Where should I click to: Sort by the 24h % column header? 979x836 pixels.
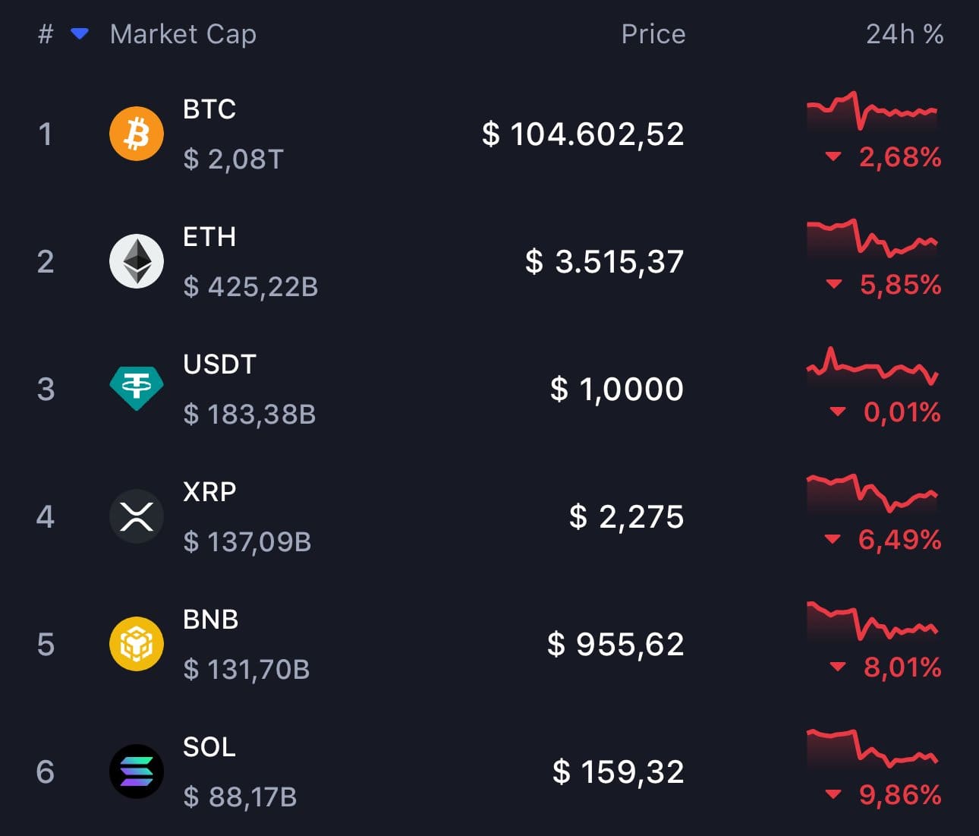[904, 33]
